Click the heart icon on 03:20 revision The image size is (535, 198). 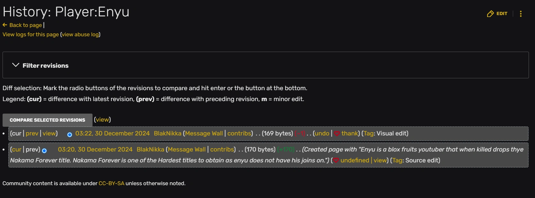(x=336, y=160)
